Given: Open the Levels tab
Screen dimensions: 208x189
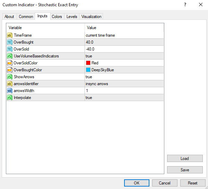Looking at the screenshot, I should 72,17.
